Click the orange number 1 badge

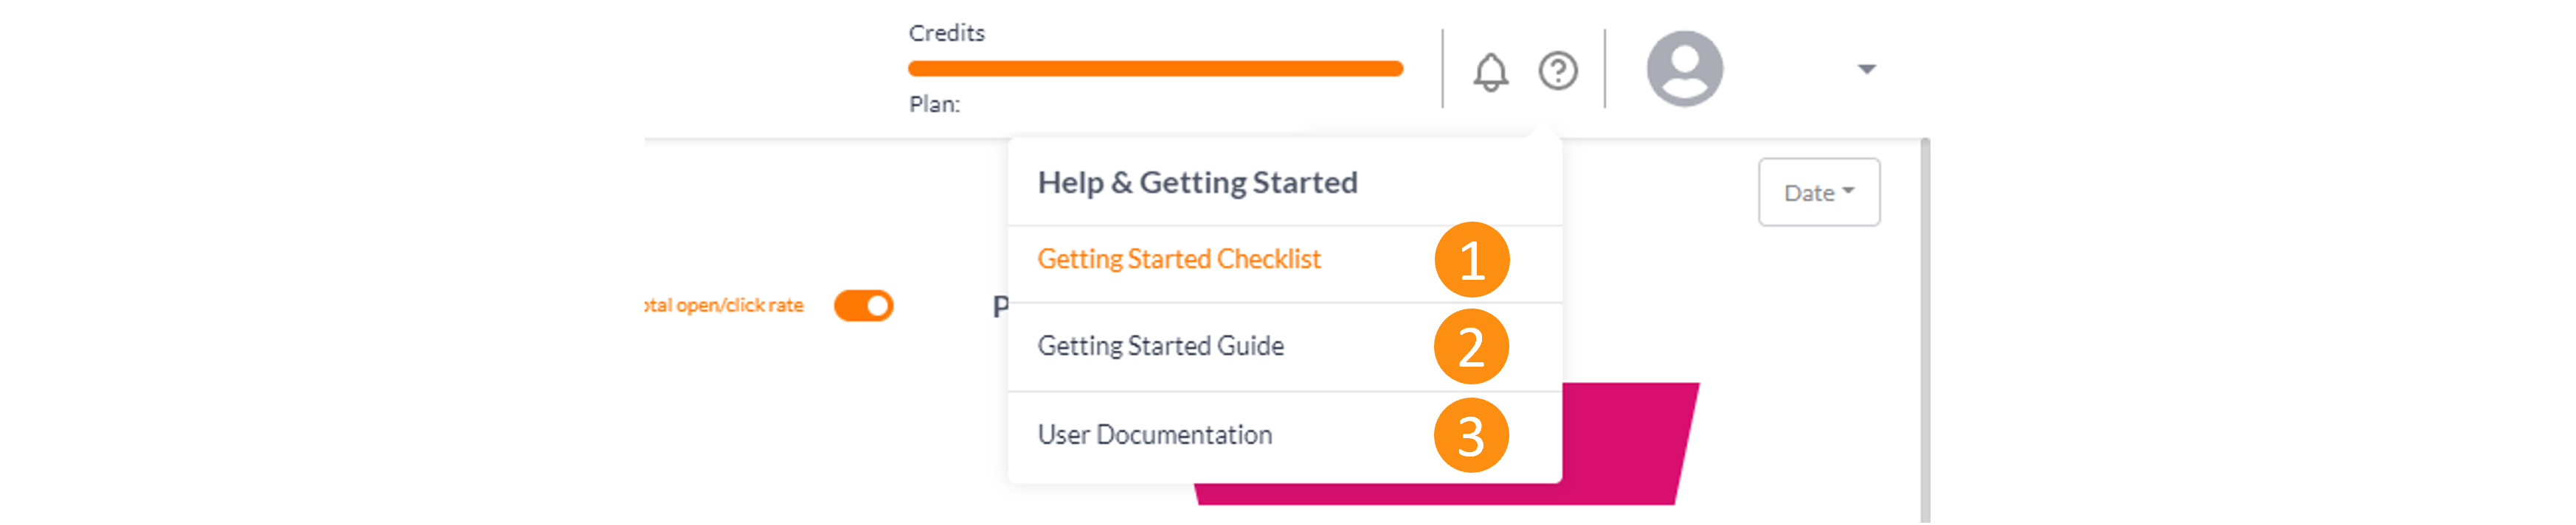[1471, 259]
